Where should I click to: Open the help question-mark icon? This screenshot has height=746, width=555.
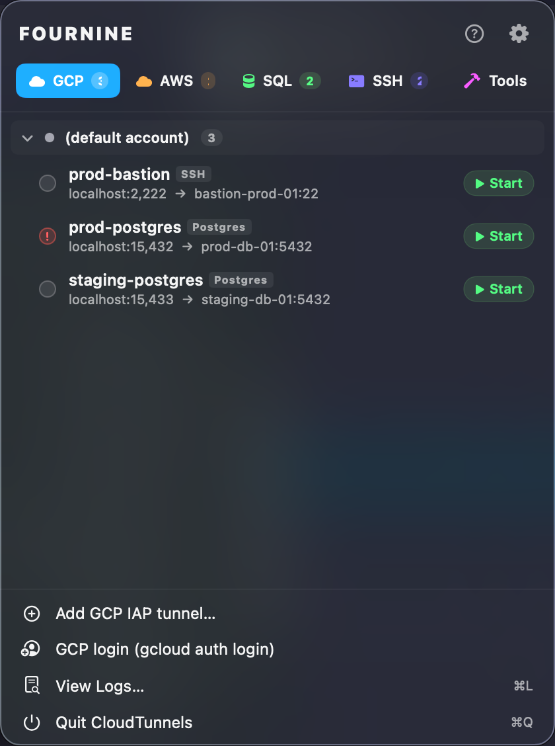coord(474,34)
